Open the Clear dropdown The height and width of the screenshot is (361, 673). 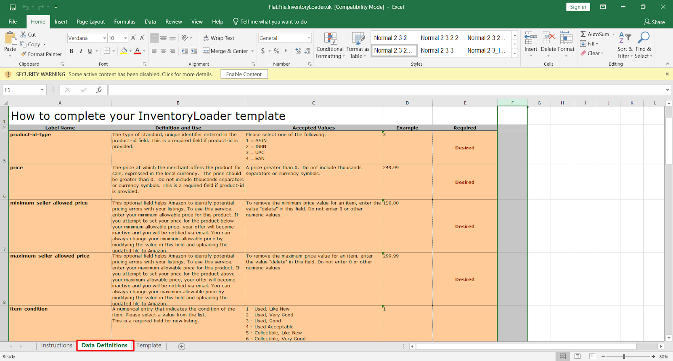592,53
